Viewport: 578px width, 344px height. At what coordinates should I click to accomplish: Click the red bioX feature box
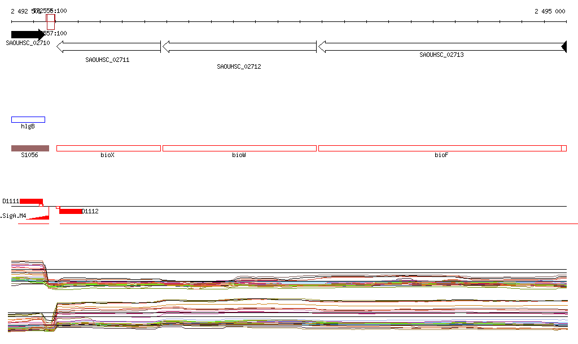[x=108, y=148]
